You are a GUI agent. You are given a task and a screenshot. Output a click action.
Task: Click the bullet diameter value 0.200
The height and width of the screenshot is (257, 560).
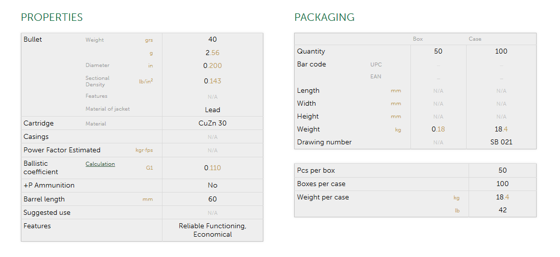point(213,65)
